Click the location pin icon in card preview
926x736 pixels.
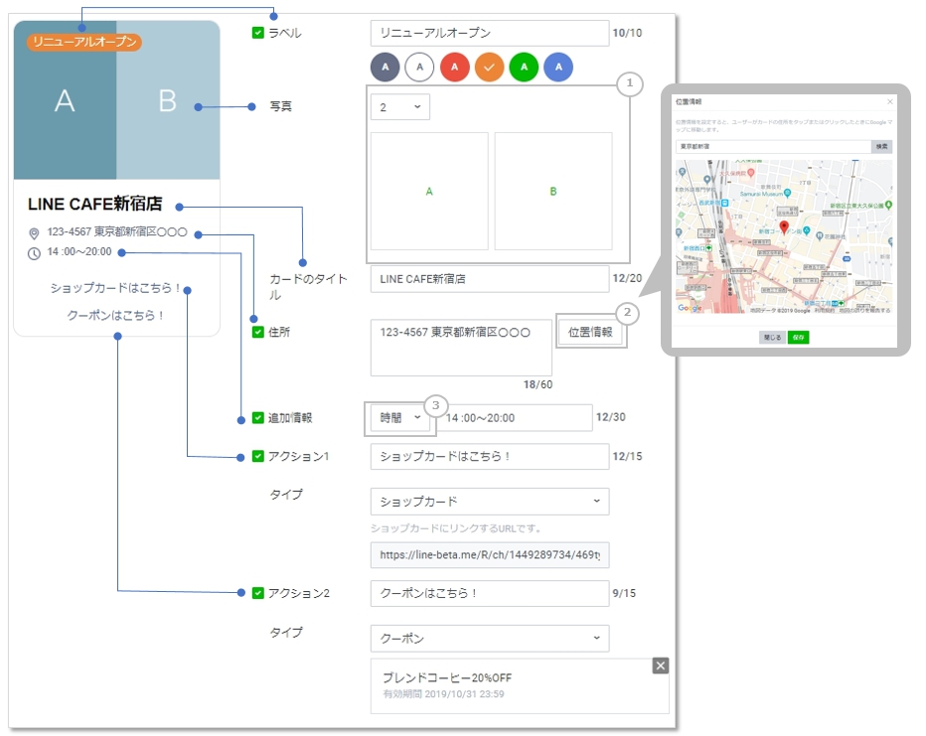pyautogui.click(x=34, y=233)
